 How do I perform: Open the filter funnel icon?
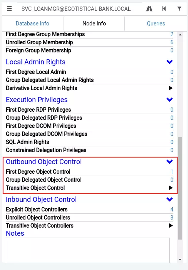(x=179, y=8)
